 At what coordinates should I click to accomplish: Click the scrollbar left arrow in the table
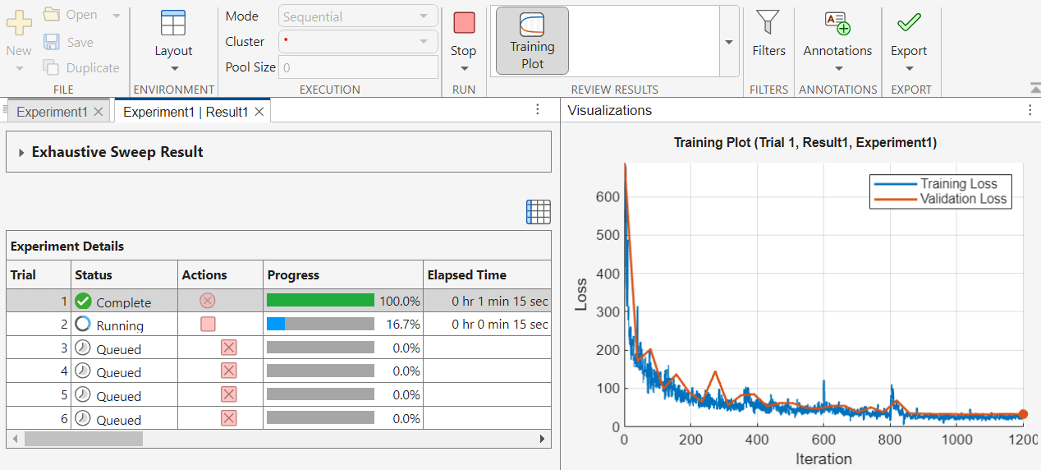pyautogui.click(x=14, y=439)
